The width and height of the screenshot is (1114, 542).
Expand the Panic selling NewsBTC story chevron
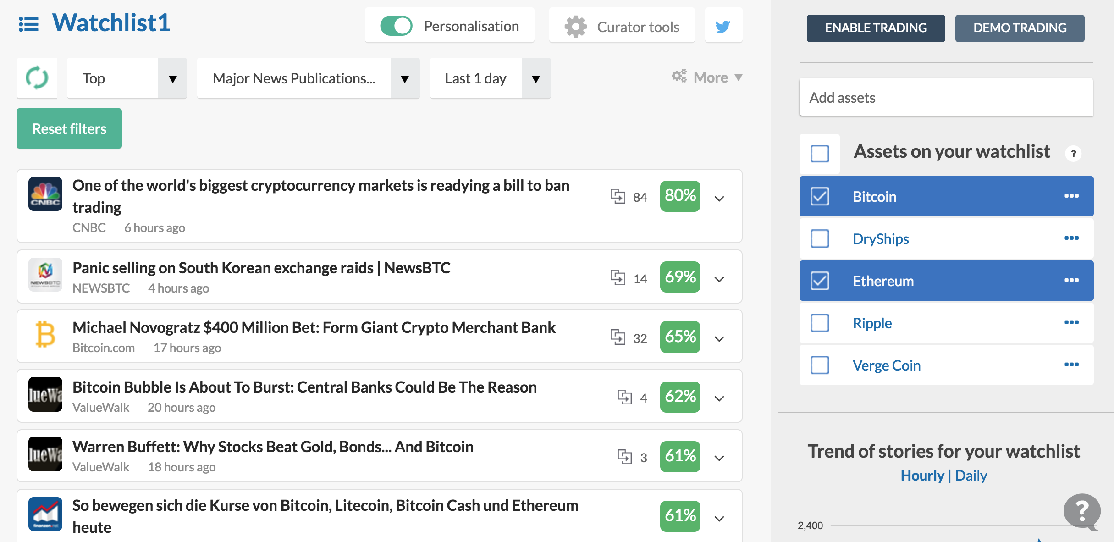(719, 279)
